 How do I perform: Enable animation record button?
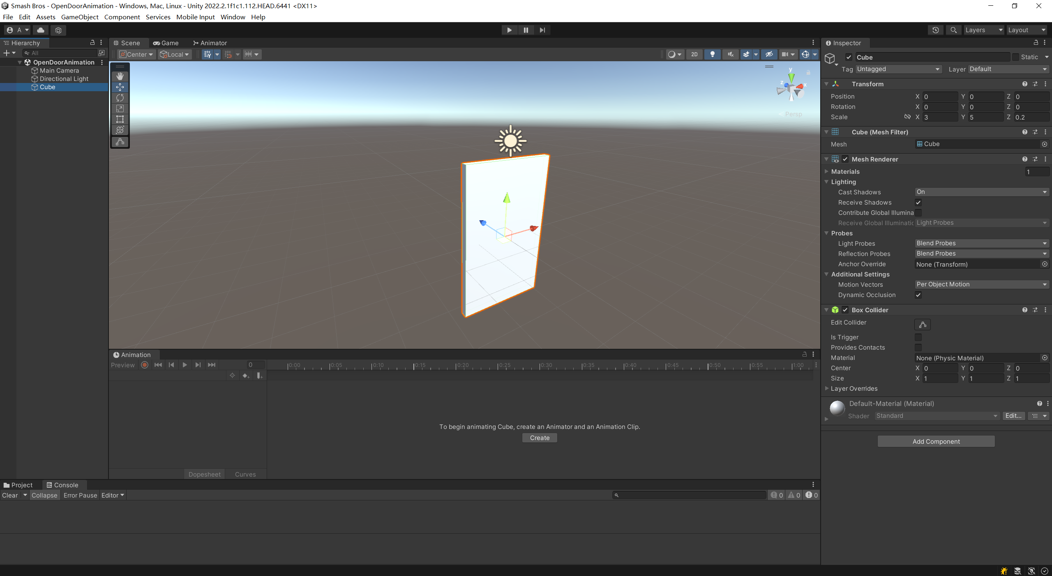(145, 365)
